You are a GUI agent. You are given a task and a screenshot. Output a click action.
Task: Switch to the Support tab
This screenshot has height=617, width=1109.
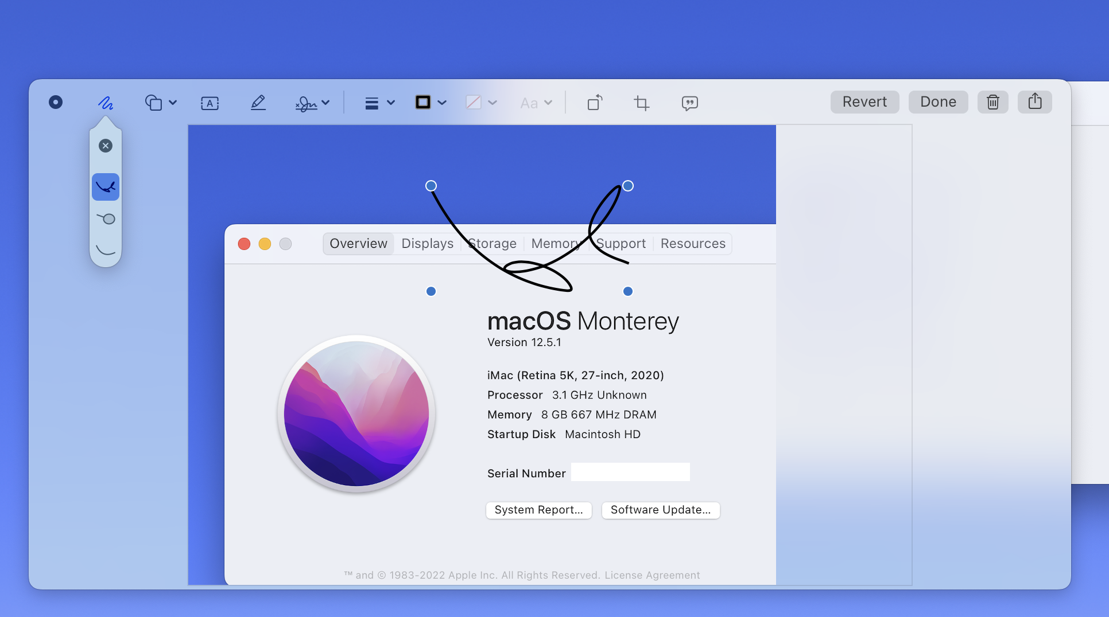pyautogui.click(x=621, y=244)
